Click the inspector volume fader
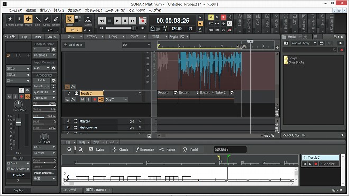 click(x=19, y=122)
